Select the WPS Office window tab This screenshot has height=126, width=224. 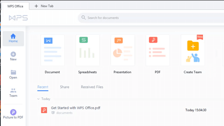coord(15,6)
